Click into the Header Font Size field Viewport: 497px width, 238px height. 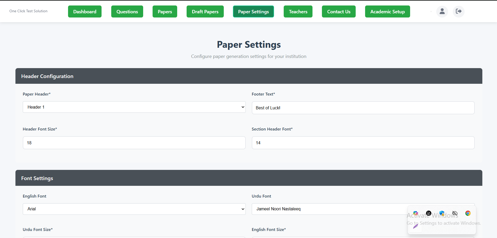(x=134, y=143)
